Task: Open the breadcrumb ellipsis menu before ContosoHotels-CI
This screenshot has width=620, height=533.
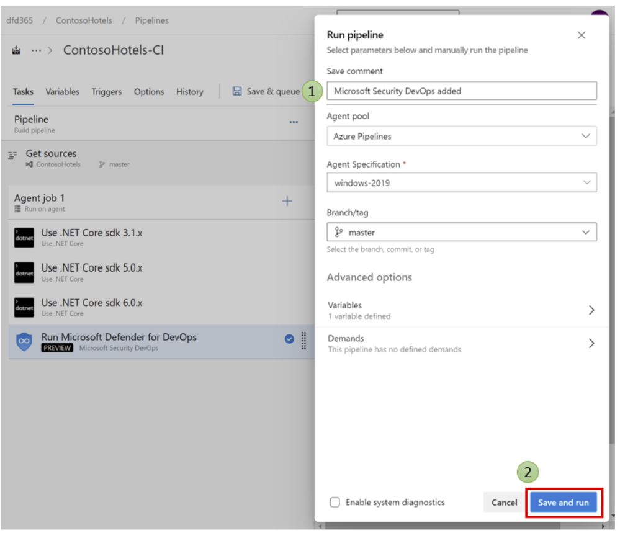Action: [36, 50]
